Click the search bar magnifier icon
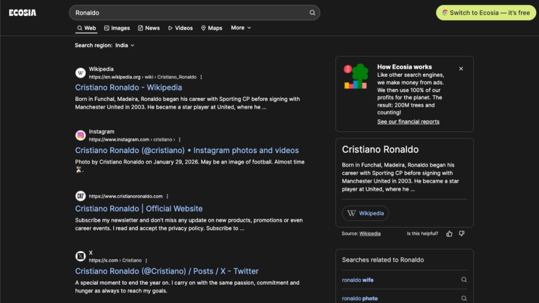Image resolution: width=539 pixels, height=303 pixels. coord(312,12)
